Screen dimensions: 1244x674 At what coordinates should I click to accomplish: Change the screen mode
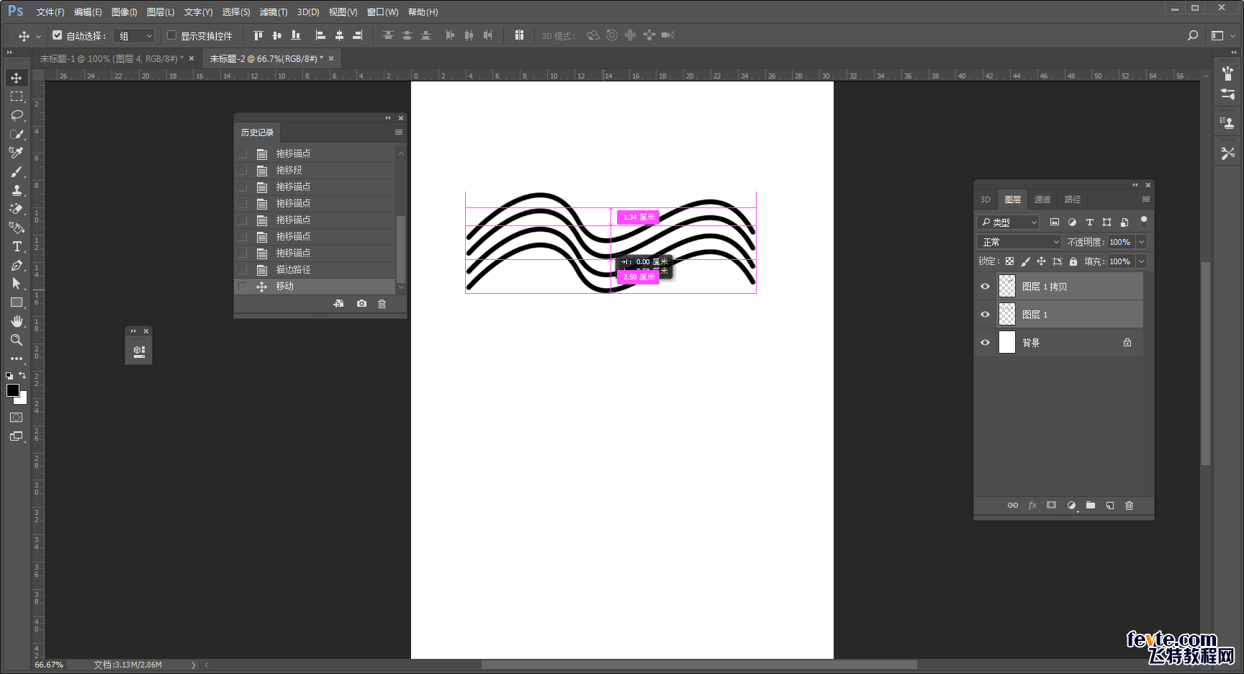point(16,436)
